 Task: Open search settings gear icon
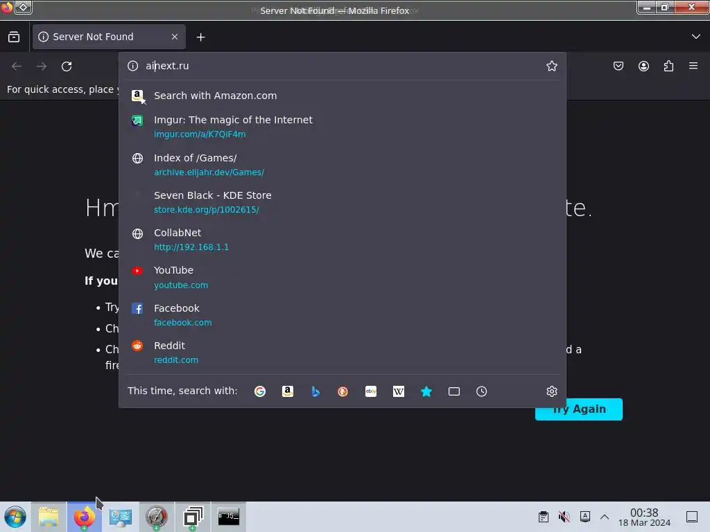(551, 391)
